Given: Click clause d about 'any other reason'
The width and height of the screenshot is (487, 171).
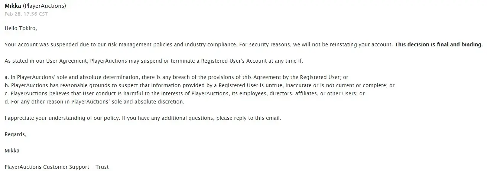Looking at the screenshot, I should tap(94, 102).
